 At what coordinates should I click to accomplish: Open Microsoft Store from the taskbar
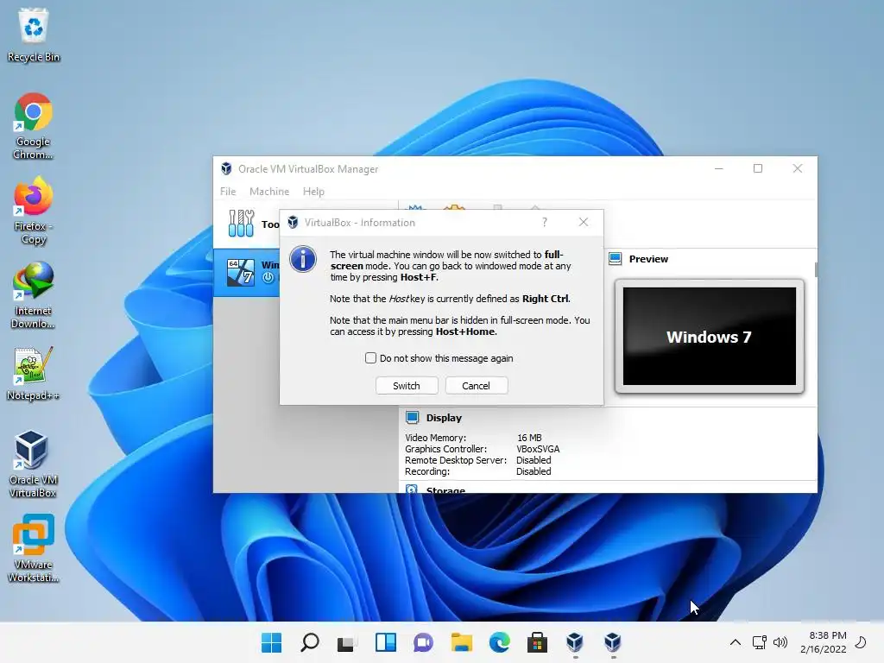pyautogui.click(x=537, y=642)
